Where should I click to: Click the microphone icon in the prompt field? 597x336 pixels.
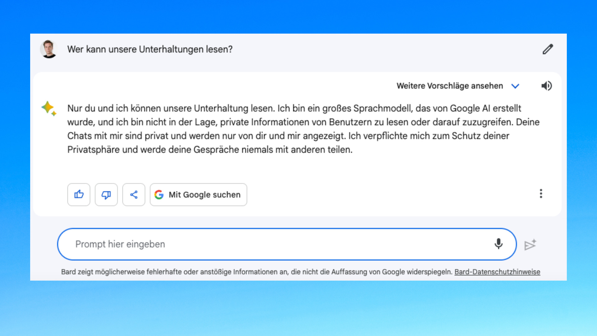click(x=498, y=244)
